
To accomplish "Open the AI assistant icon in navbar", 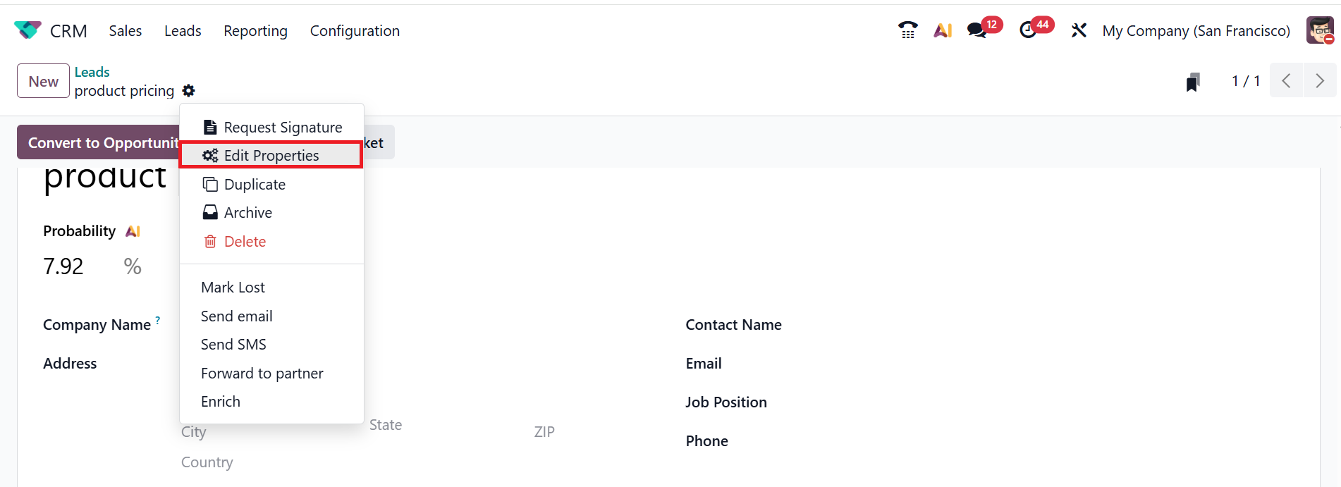I will [943, 30].
